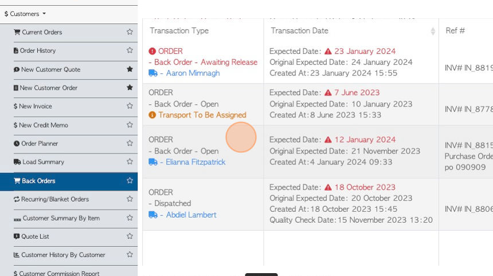Click the orange Transport To Be Assigned icon

[x=152, y=115]
